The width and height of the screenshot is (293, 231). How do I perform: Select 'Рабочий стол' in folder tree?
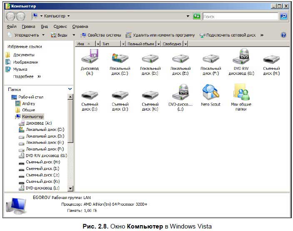tap(31, 97)
